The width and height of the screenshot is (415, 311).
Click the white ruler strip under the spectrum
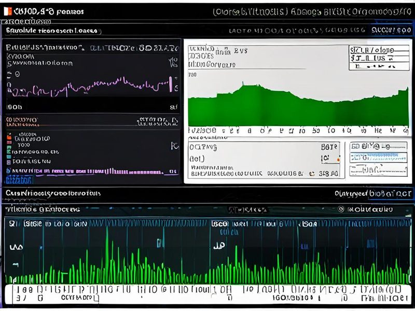(208, 294)
